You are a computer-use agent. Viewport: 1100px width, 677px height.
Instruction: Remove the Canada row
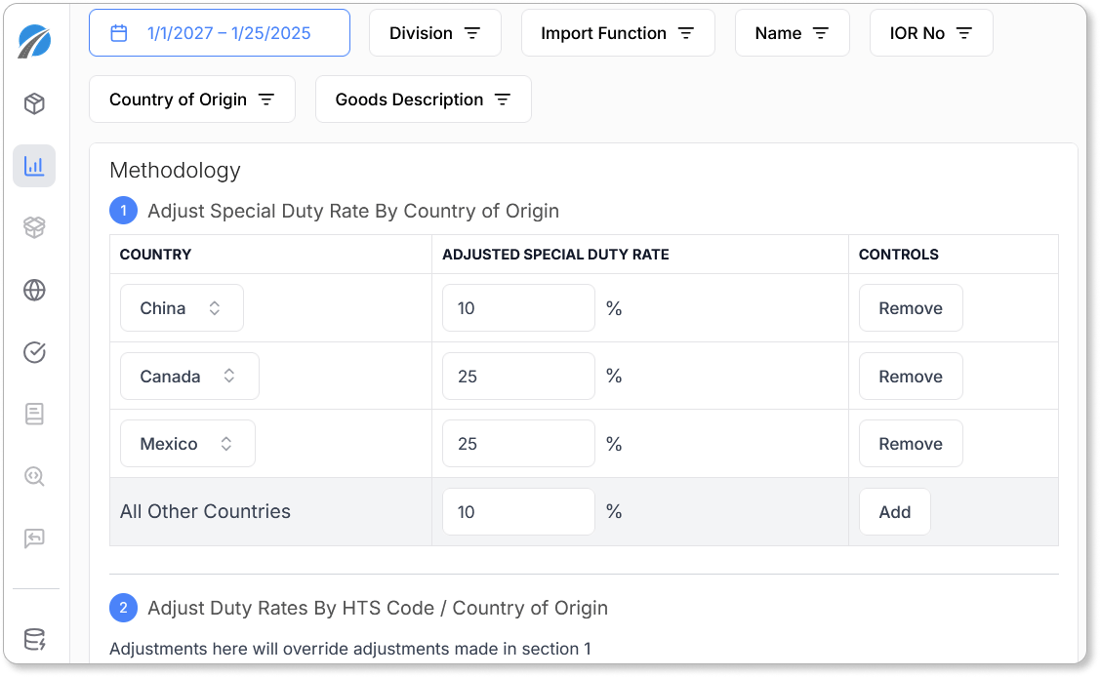tap(911, 377)
